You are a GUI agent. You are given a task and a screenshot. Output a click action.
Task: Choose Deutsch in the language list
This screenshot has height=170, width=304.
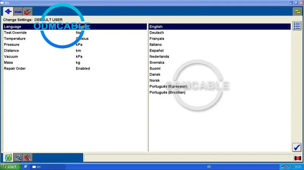pos(220,33)
